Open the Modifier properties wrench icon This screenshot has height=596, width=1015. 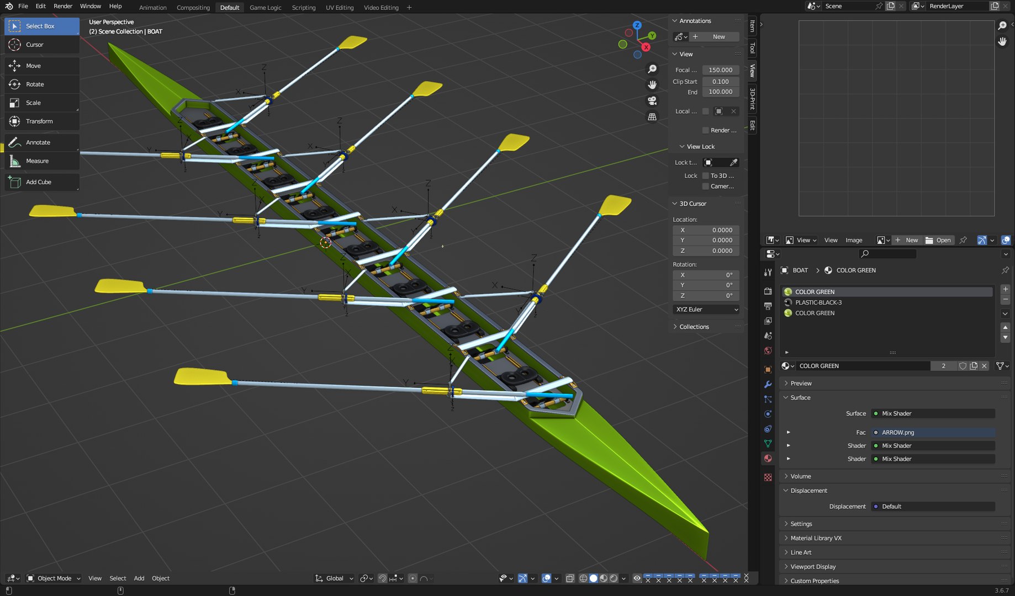tap(768, 384)
